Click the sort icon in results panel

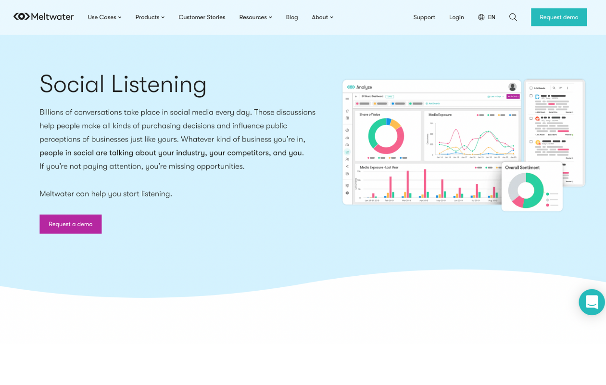coord(561,88)
